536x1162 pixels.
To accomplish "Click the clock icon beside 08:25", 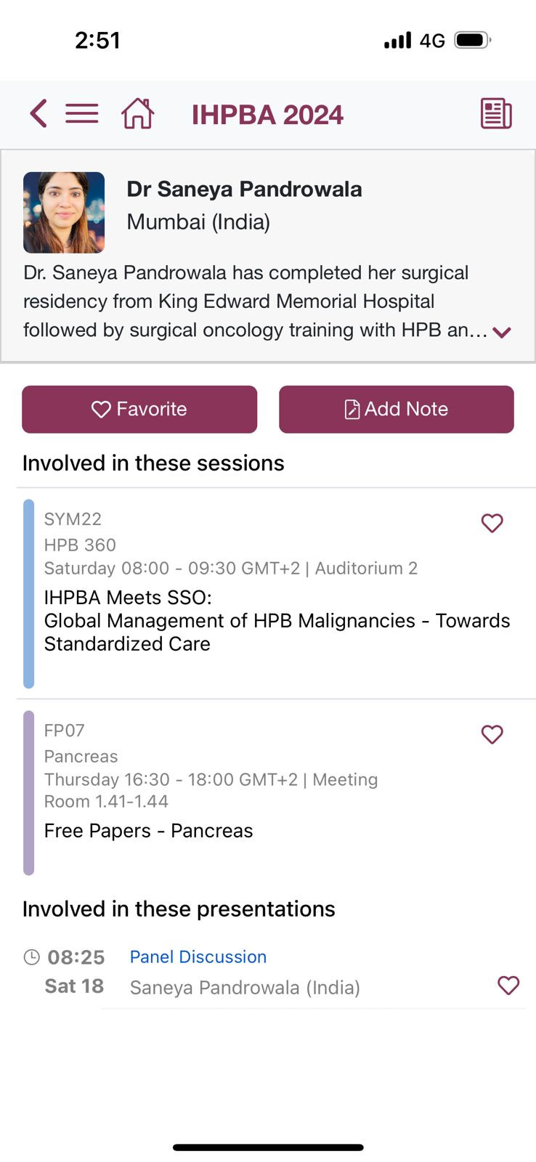I will point(32,957).
